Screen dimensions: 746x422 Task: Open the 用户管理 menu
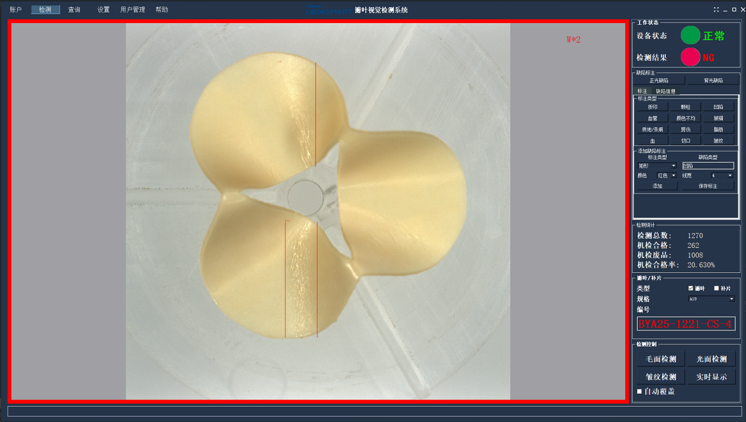pyautogui.click(x=133, y=9)
